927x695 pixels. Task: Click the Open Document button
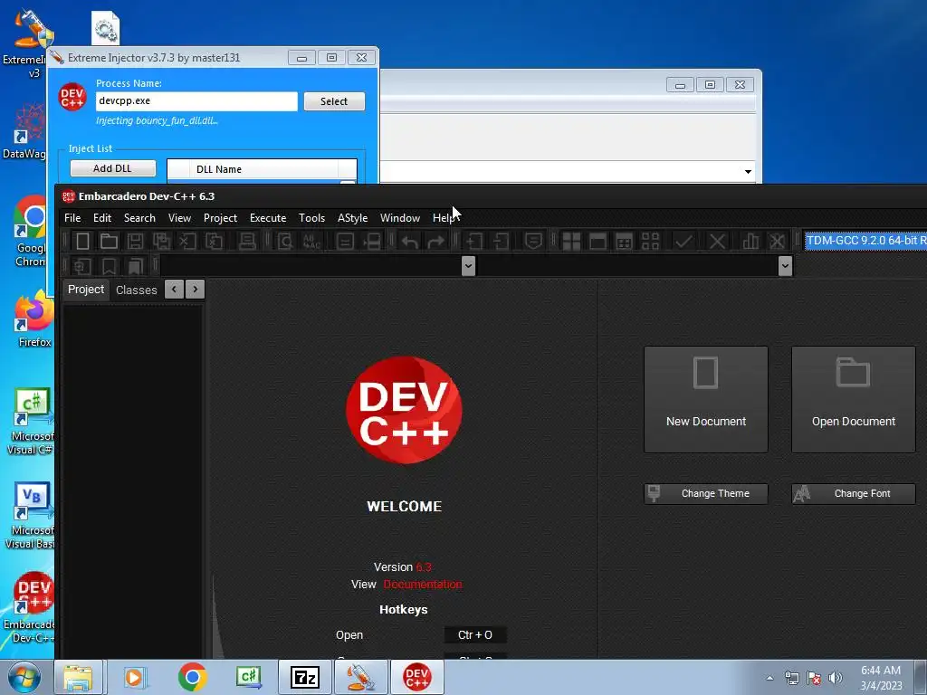(x=853, y=399)
